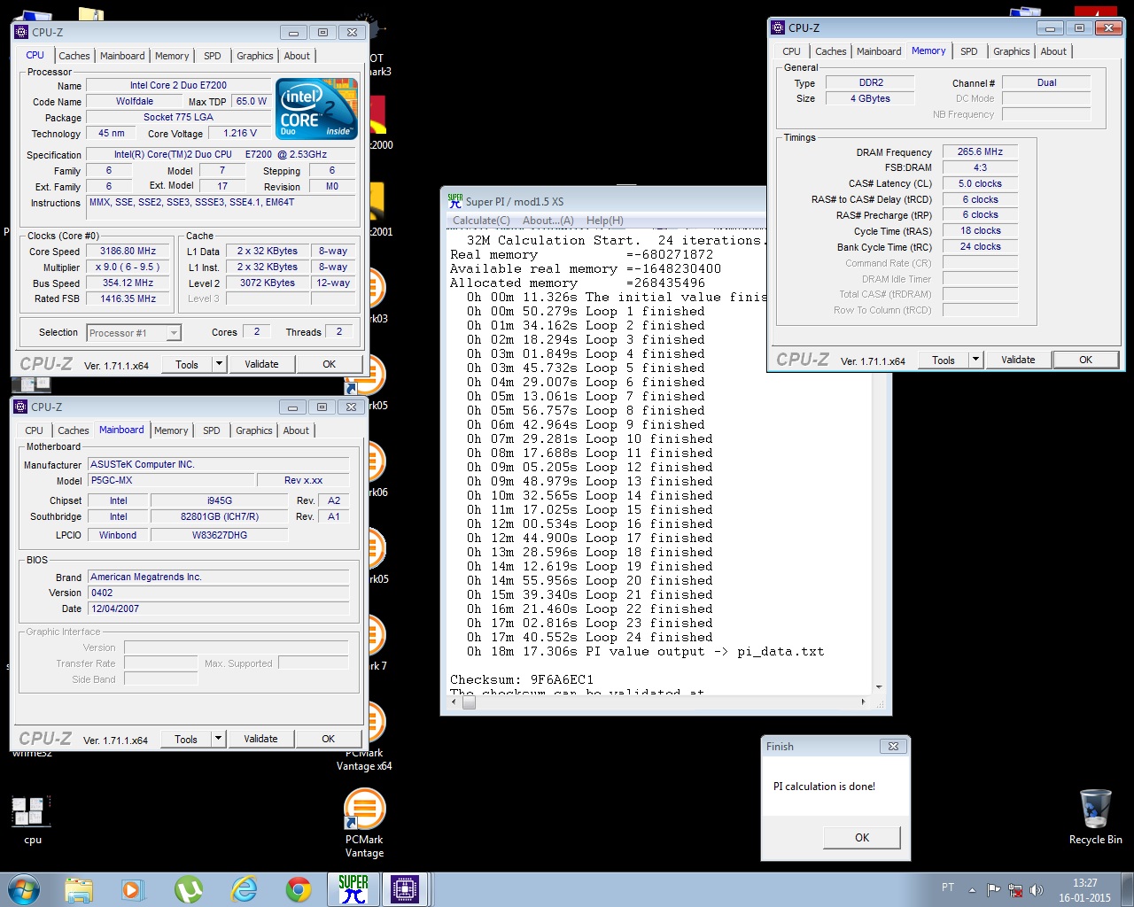Show hidden tray icons arrow
1134x907 pixels.
(972, 889)
